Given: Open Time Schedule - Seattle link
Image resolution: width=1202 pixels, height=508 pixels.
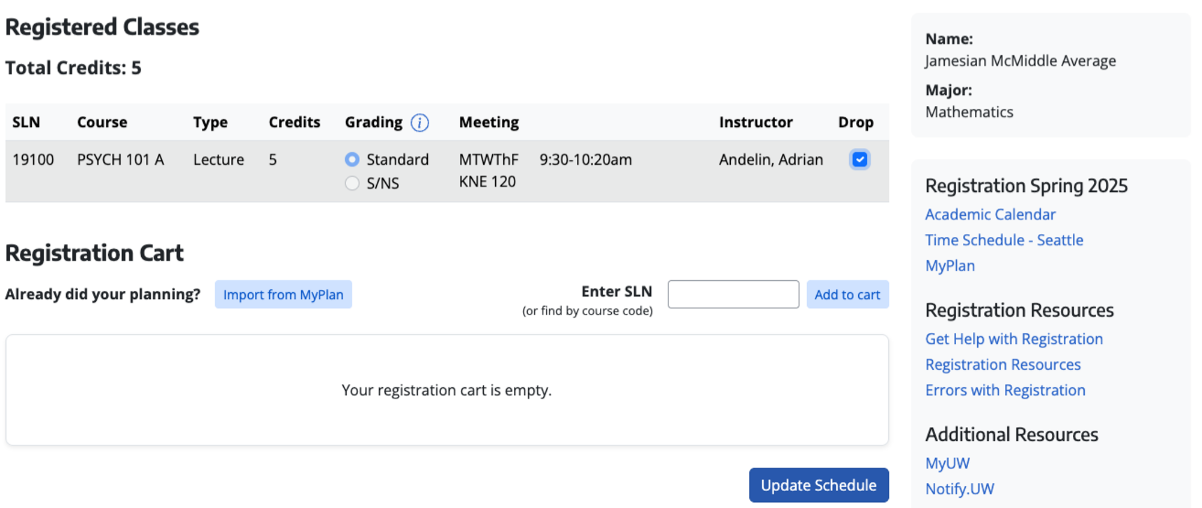Looking at the screenshot, I should tap(1004, 240).
